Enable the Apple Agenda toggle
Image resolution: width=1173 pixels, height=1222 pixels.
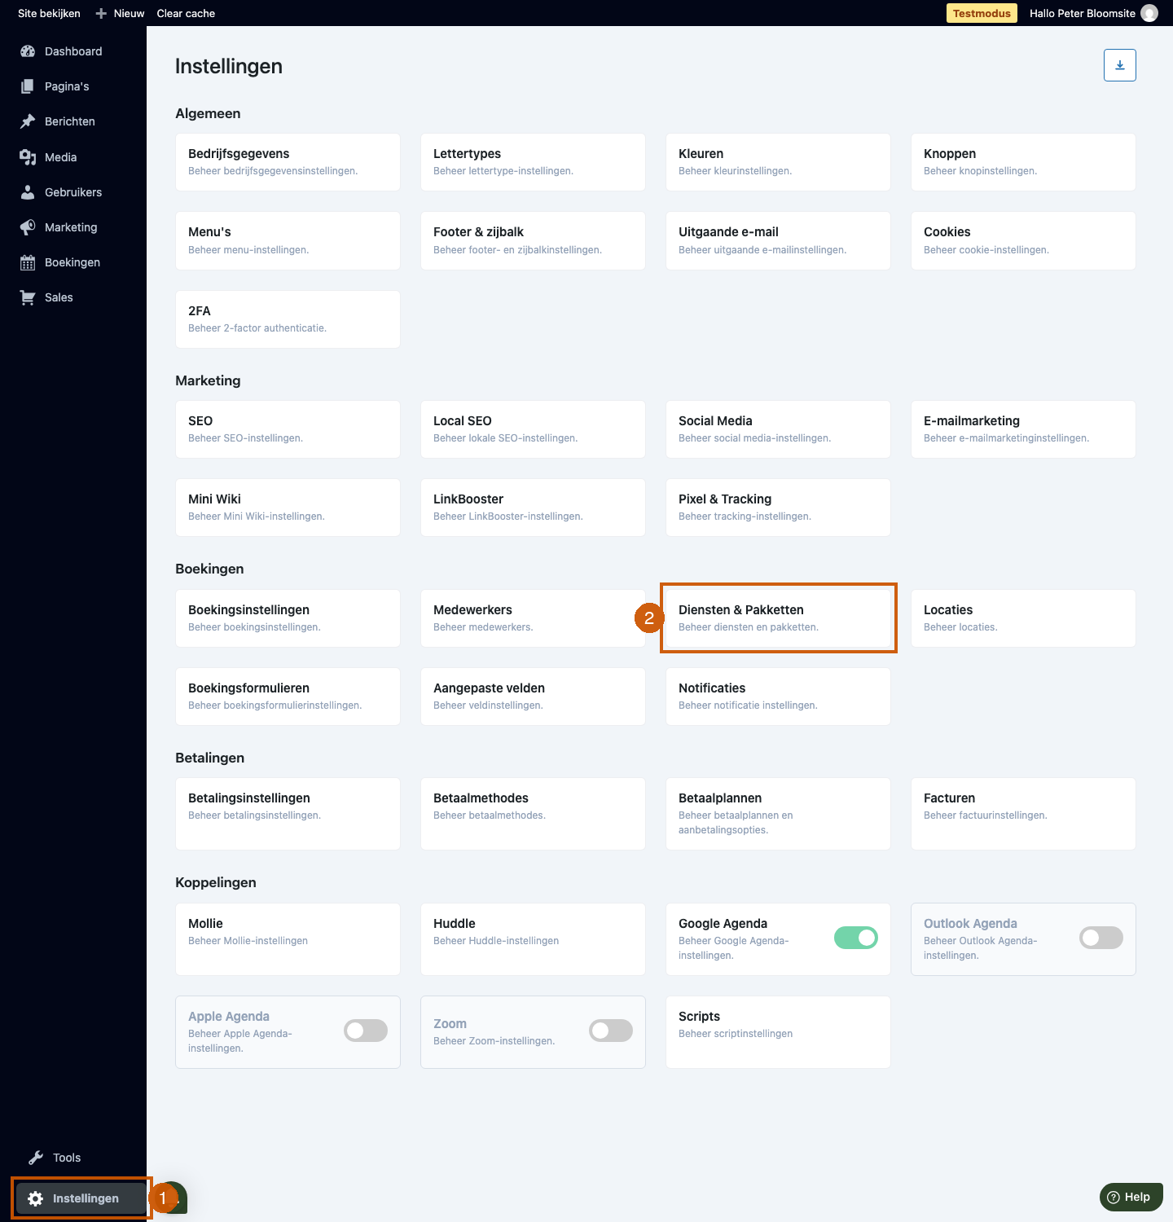point(366,1031)
